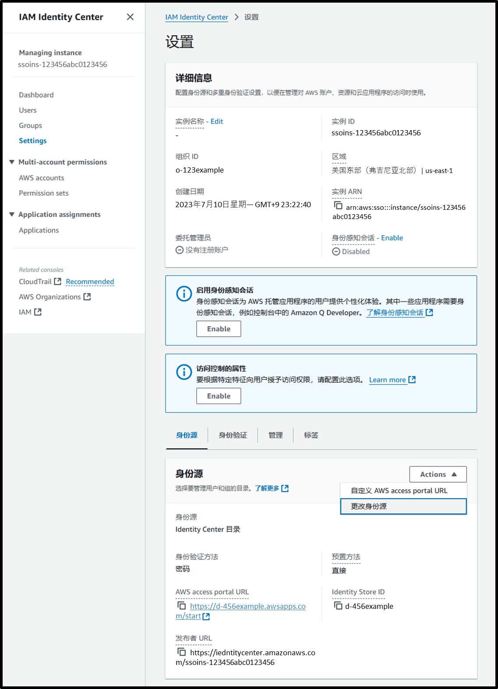Copy the instance ARN value

click(x=338, y=205)
